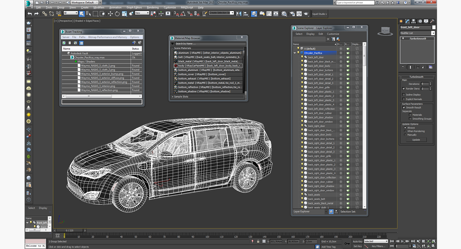
Task: Activate the Select and Move tool
Action: point(110,14)
